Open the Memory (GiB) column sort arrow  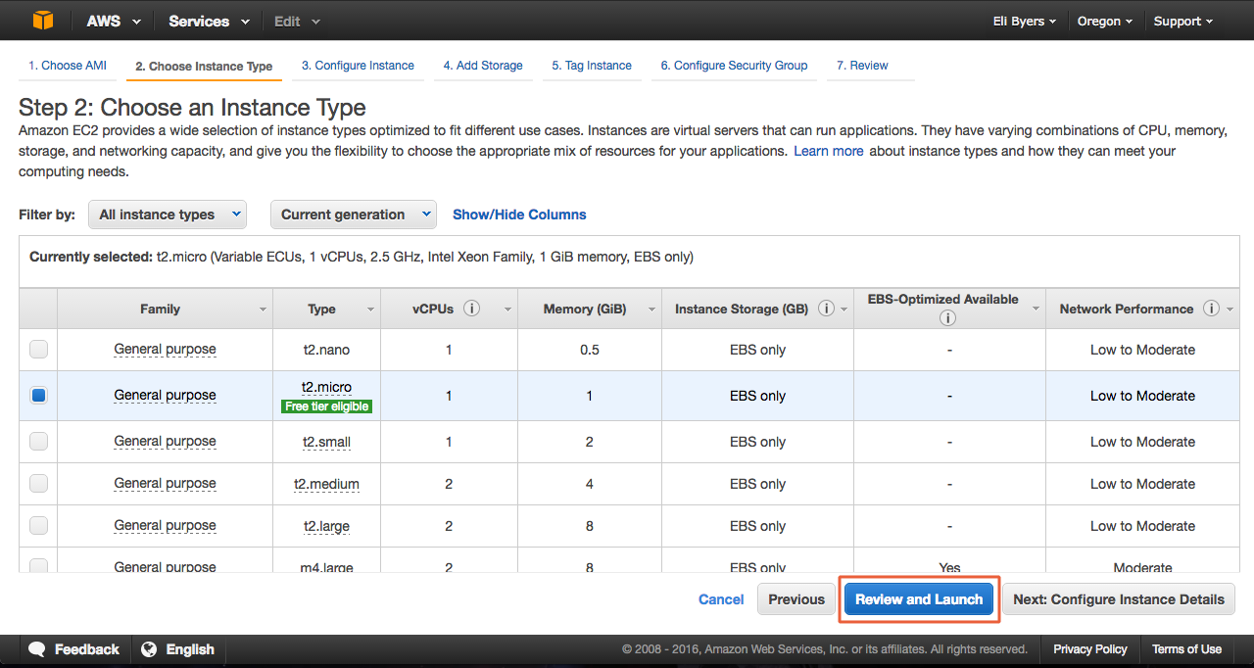[651, 310]
